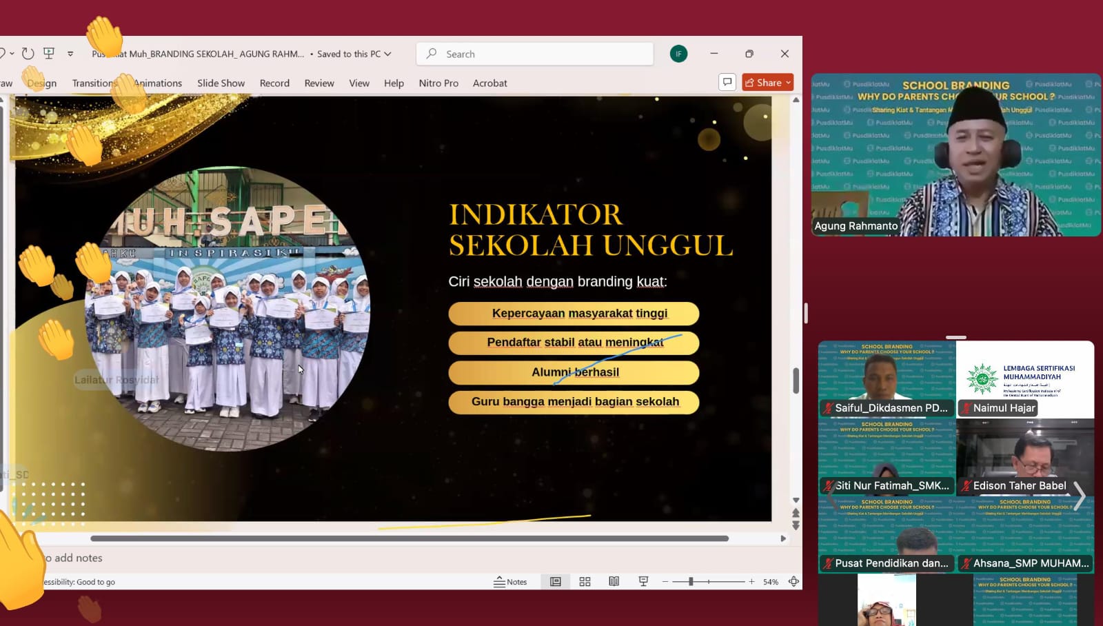This screenshot has height=626, width=1103.
Task: Switch to Slide Sorter view
Action: click(585, 582)
